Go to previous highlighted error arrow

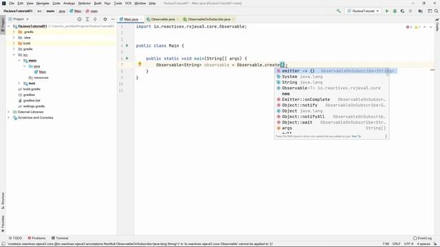click(x=425, y=27)
